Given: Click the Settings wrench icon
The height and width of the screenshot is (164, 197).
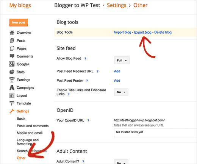Looking at the screenshot, I should 12,111.
